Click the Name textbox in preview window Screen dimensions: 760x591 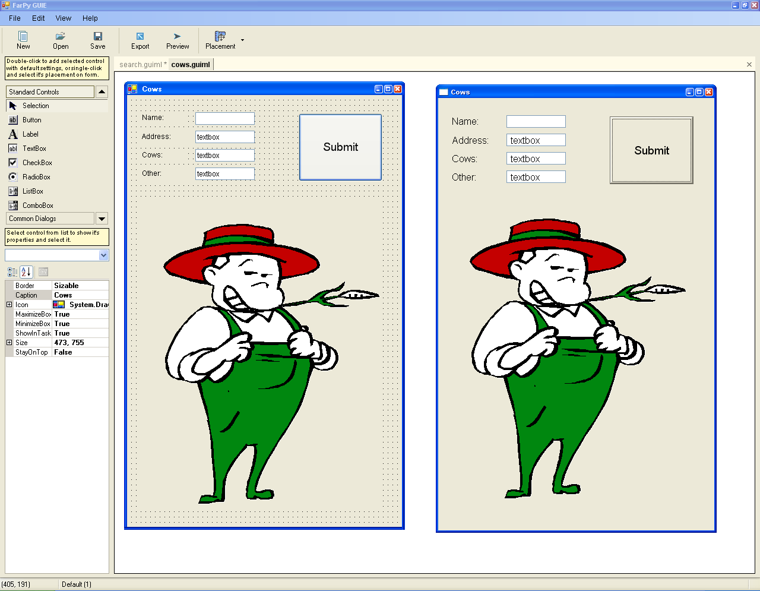pyautogui.click(x=536, y=122)
